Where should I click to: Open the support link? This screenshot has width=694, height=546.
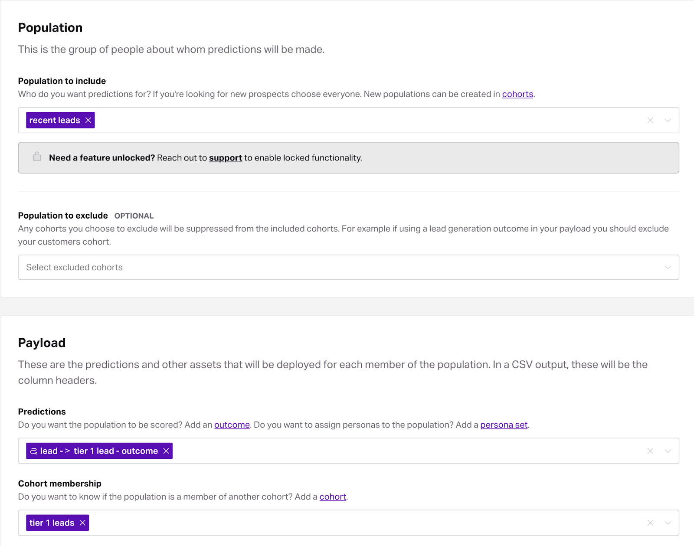pyautogui.click(x=225, y=158)
